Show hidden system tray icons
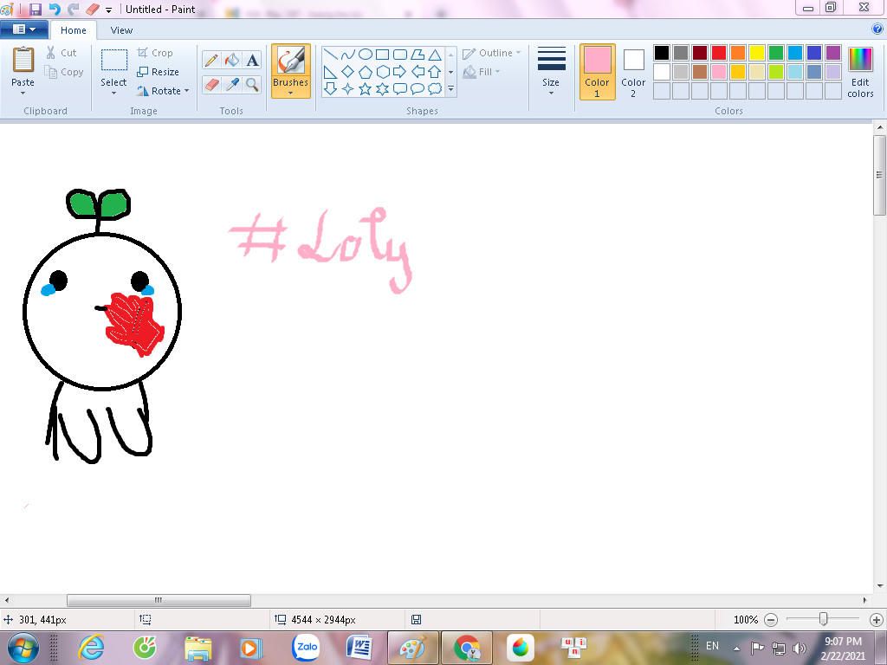The height and width of the screenshot is (665, 887). (736, 648)
